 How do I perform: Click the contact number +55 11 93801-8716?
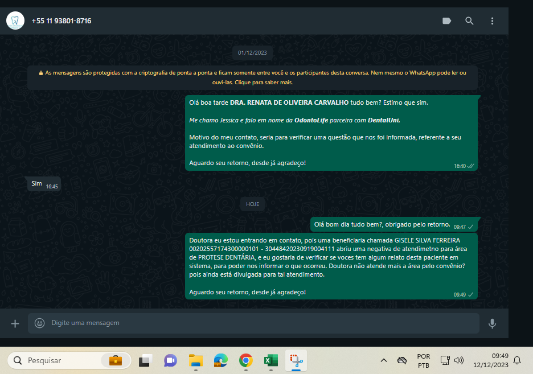tap(61, 20)
